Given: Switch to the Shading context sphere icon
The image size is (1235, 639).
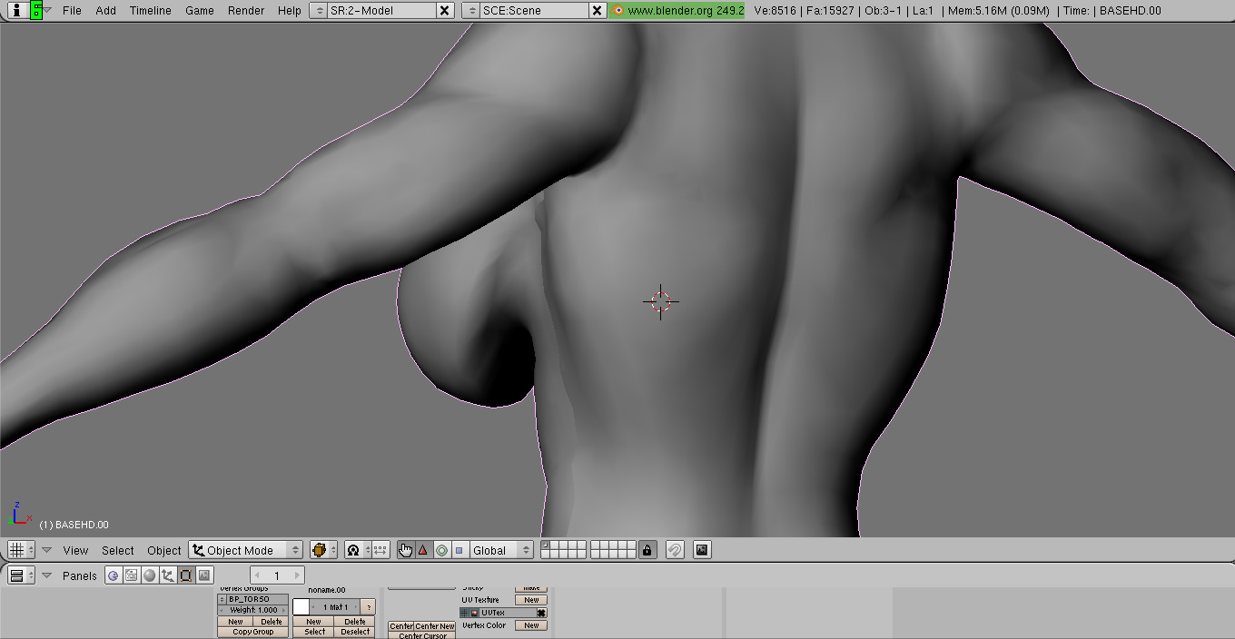Looking at the screenshot, I should coord(150,575).
